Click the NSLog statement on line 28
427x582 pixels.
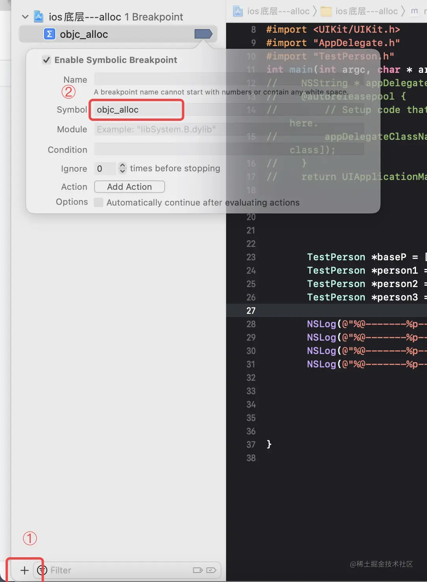coord(366,324)
